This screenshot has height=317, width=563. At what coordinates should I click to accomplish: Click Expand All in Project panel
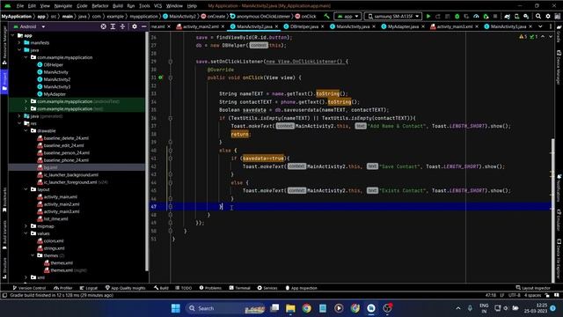113,26
